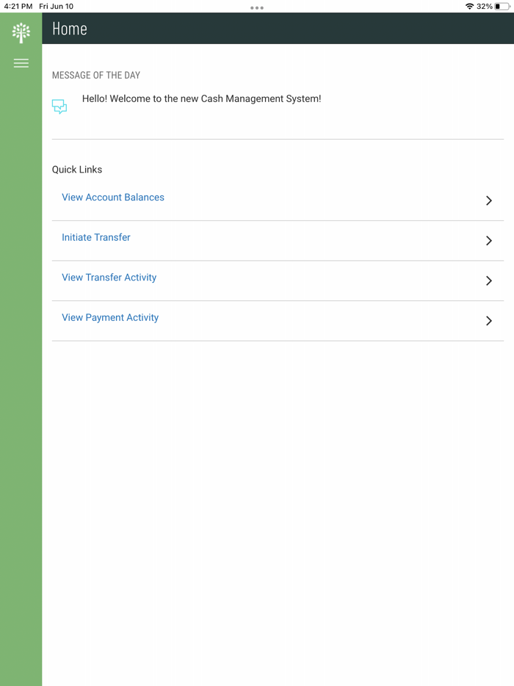Open the hamburger menu
This screenshot has width=514, height=686.
click(21, 63)
